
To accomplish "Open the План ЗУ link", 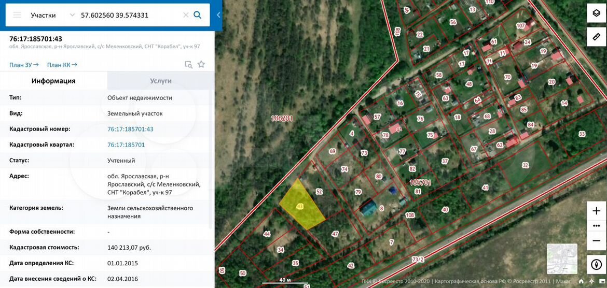I will click(24, 65).
